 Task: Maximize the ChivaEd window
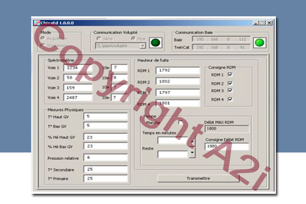(262, 22)
